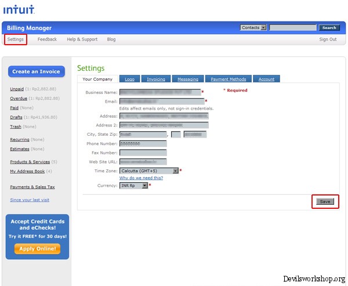
Task: Open the Estimates link
Action: [x=20, y=149]
